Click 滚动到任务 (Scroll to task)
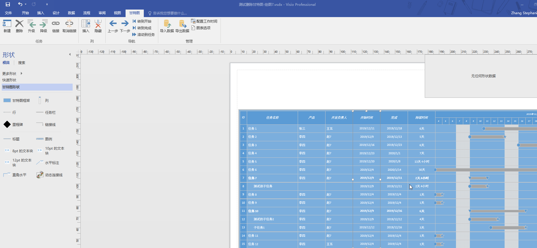The height and width of the screenshot is (248, 537). tap(144, 34)
